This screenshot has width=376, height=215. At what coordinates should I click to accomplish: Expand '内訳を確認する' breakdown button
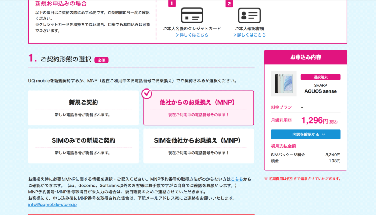click(305, 134)
